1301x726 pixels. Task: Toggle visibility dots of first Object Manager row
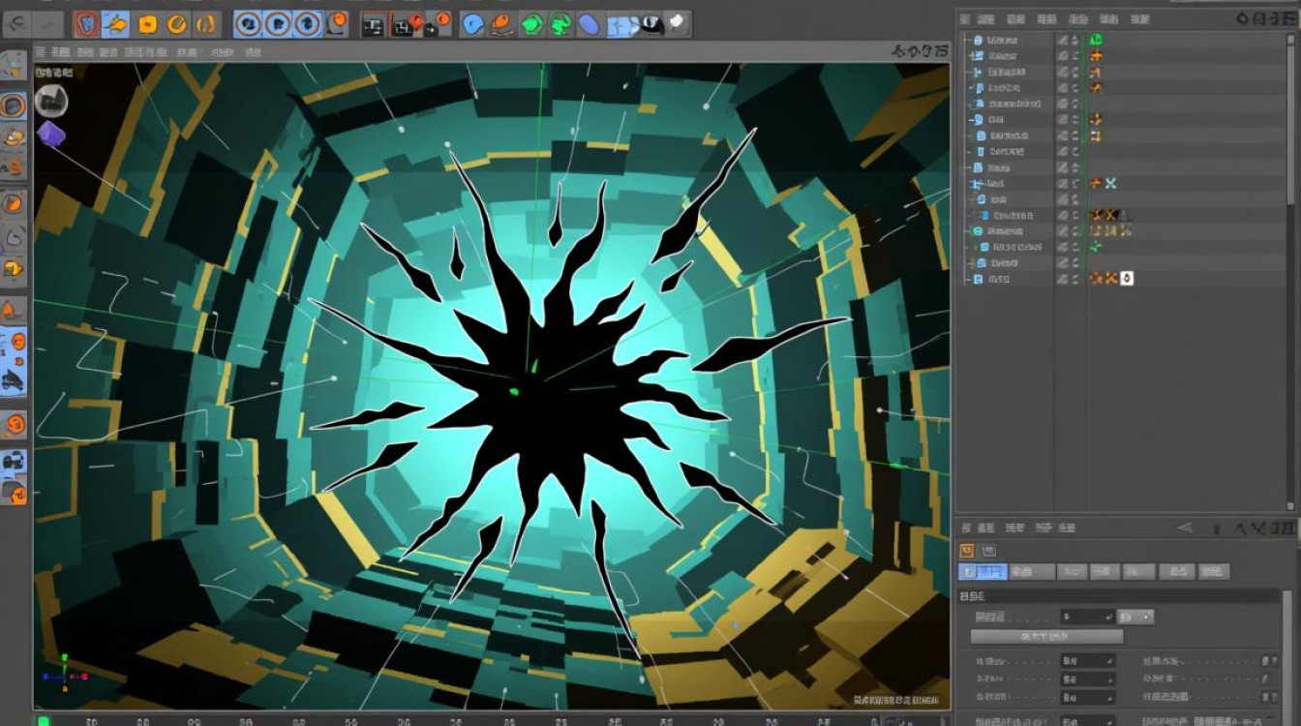[x=1074, y=40]
